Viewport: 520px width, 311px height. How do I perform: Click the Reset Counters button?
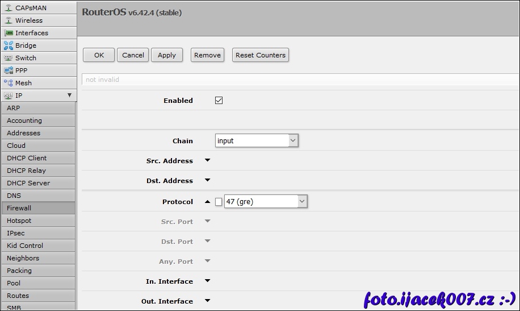point(261,55)
